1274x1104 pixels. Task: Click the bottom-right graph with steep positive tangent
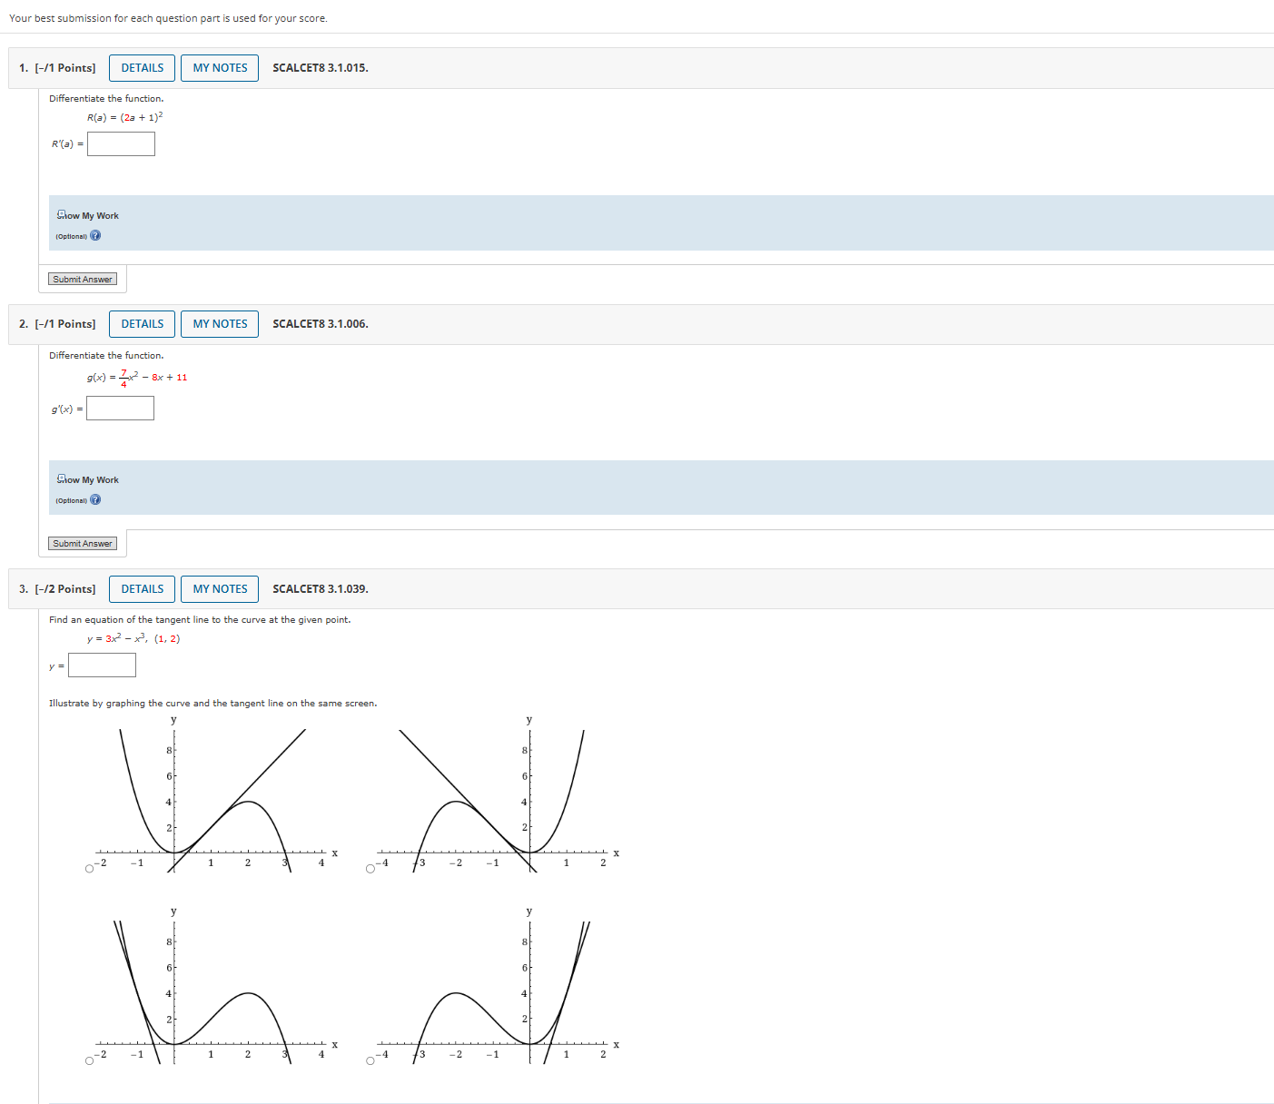[498, 987]
